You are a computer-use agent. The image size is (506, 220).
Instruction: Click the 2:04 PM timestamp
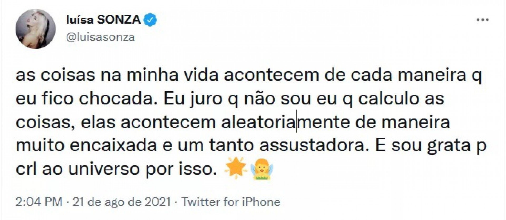pyautogui.click(x=39, y=202)
